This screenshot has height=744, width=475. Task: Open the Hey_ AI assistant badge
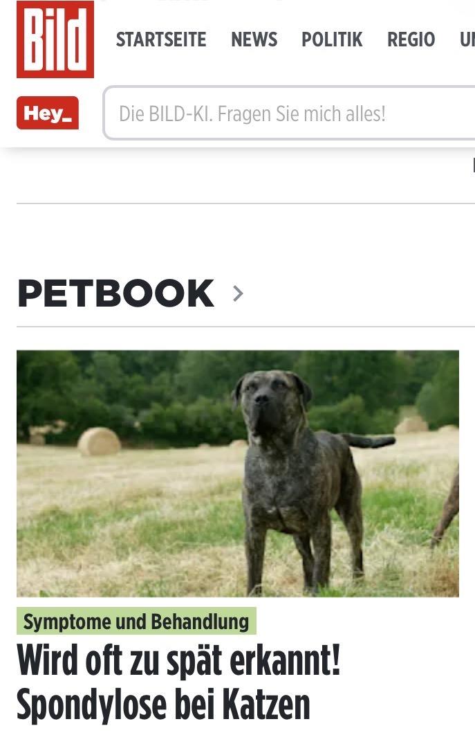[x=48, y=113]
